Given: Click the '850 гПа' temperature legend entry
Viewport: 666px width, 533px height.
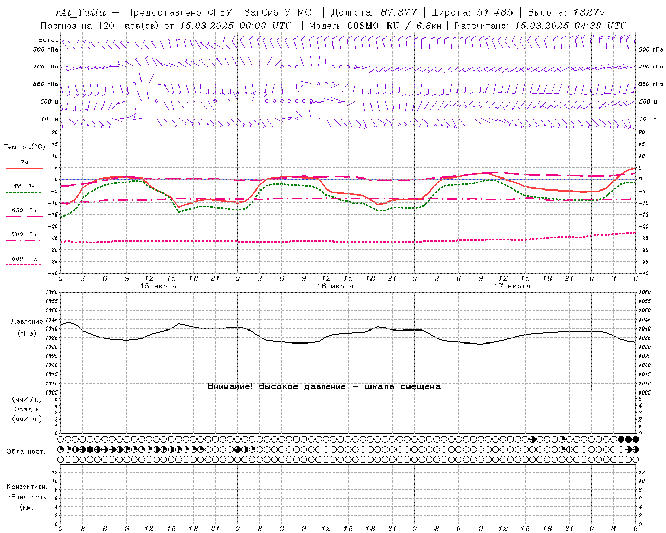Looking at the screenshot, I should pos(24,211).
